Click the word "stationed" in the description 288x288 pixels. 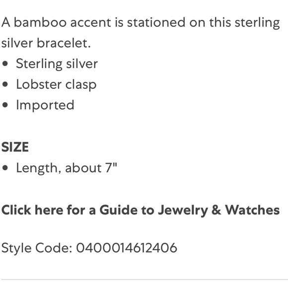[156, 22]
